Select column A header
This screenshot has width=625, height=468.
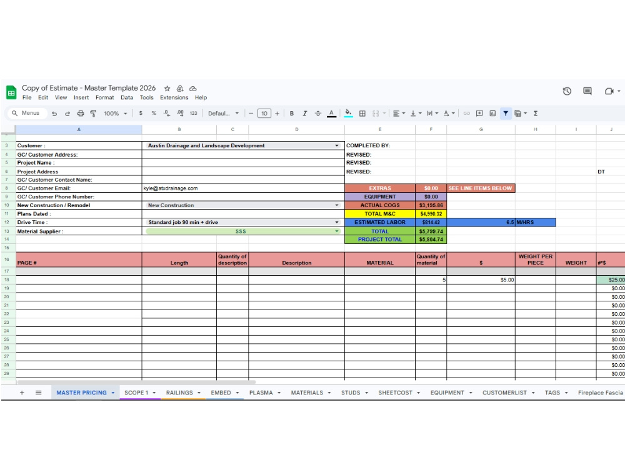click(79, 129)
